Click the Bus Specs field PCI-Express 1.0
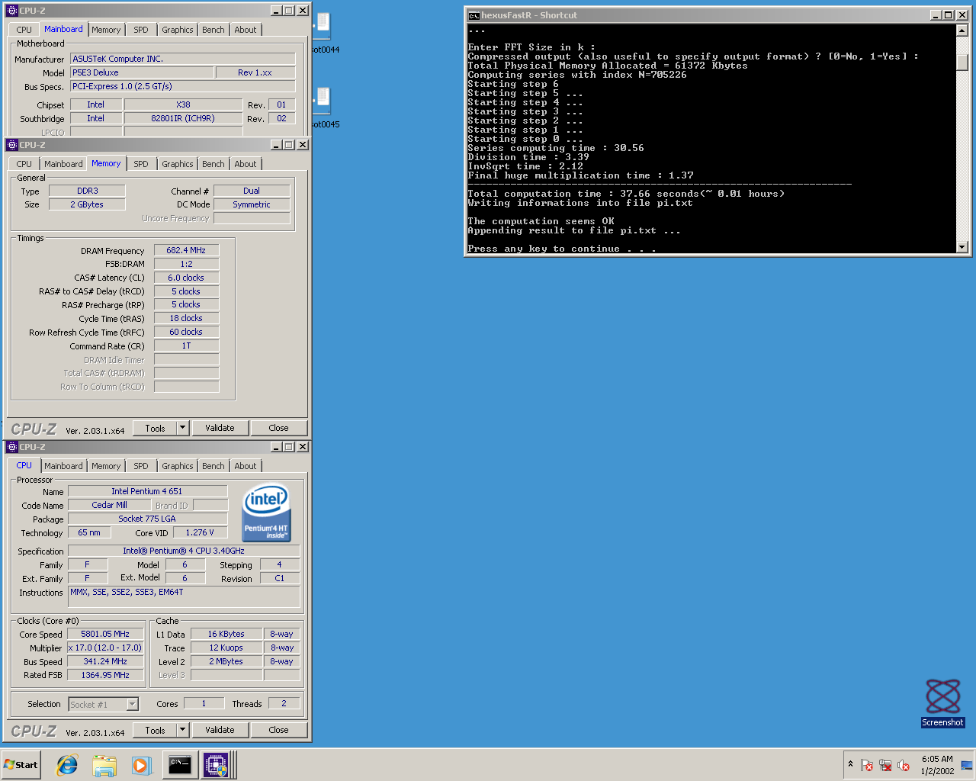Image resolution: width=976 pixels, height=781 pixels. point(183,87)
